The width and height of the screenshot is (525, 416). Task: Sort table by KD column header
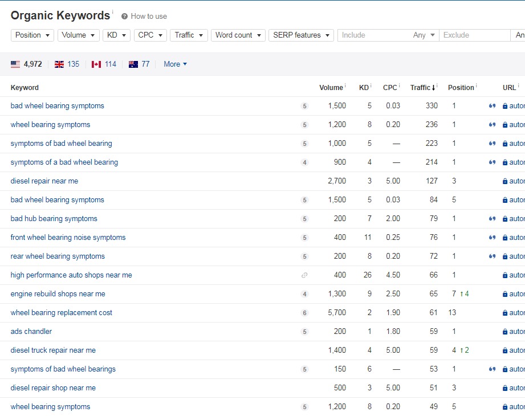click(x=364, y=88)
